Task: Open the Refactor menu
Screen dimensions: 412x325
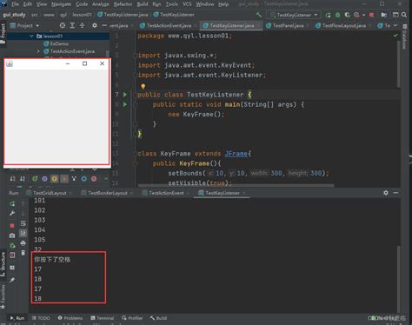Action: 123,4
